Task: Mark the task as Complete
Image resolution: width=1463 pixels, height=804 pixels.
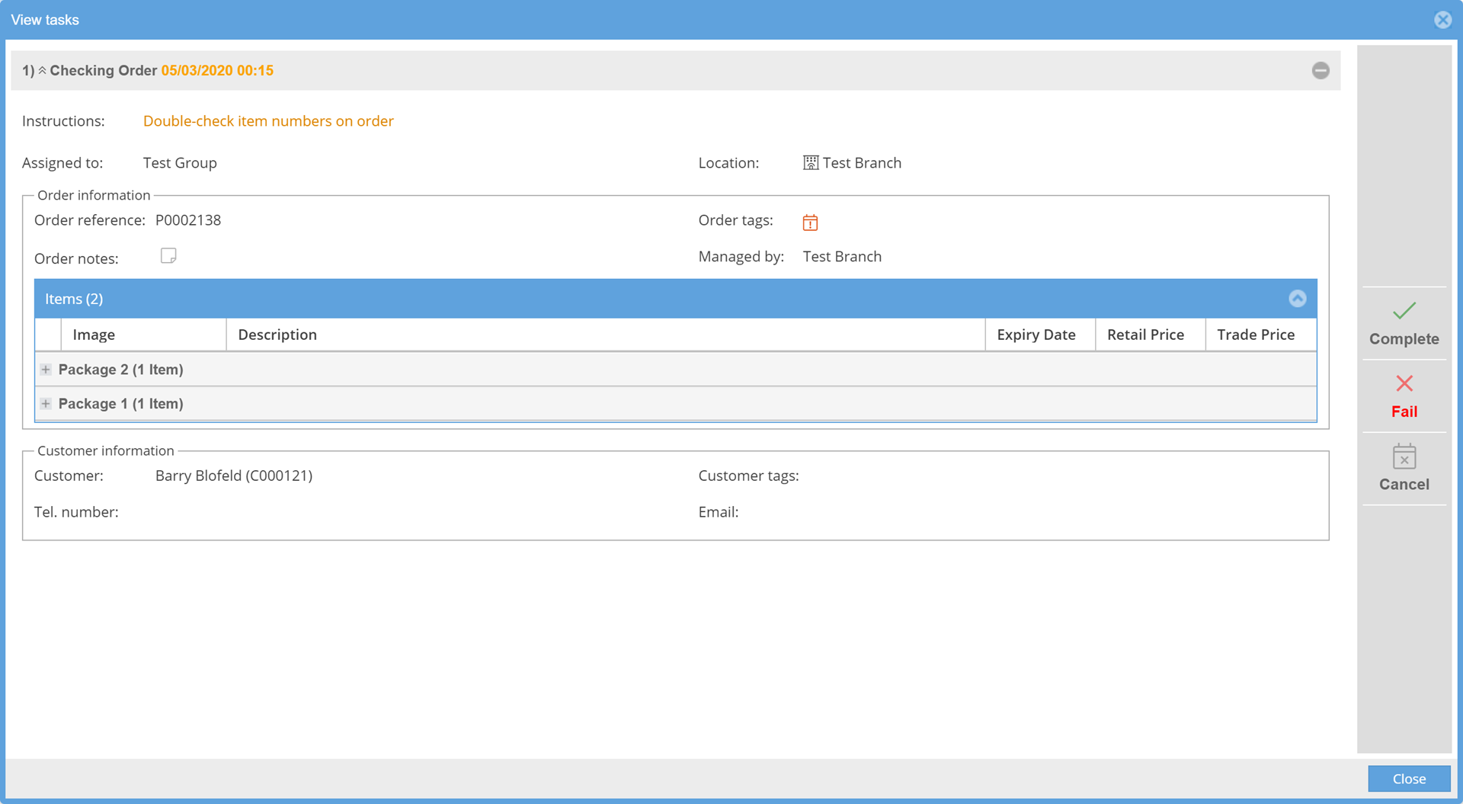Action: (x=1404, y=323)
